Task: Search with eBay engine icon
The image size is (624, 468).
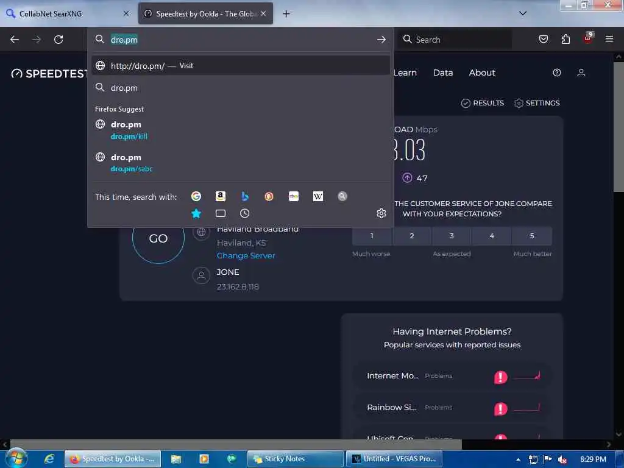Action: click(294, 196)
